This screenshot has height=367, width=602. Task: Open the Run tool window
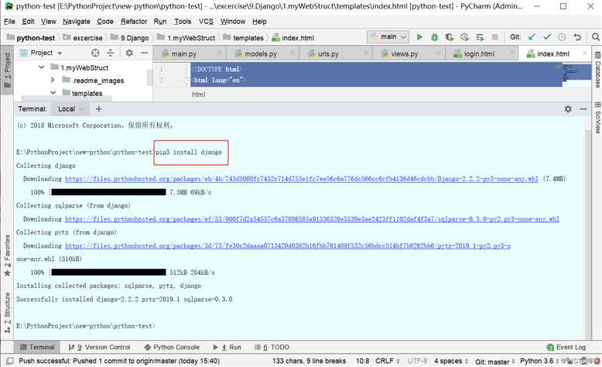tap(227, 347)
